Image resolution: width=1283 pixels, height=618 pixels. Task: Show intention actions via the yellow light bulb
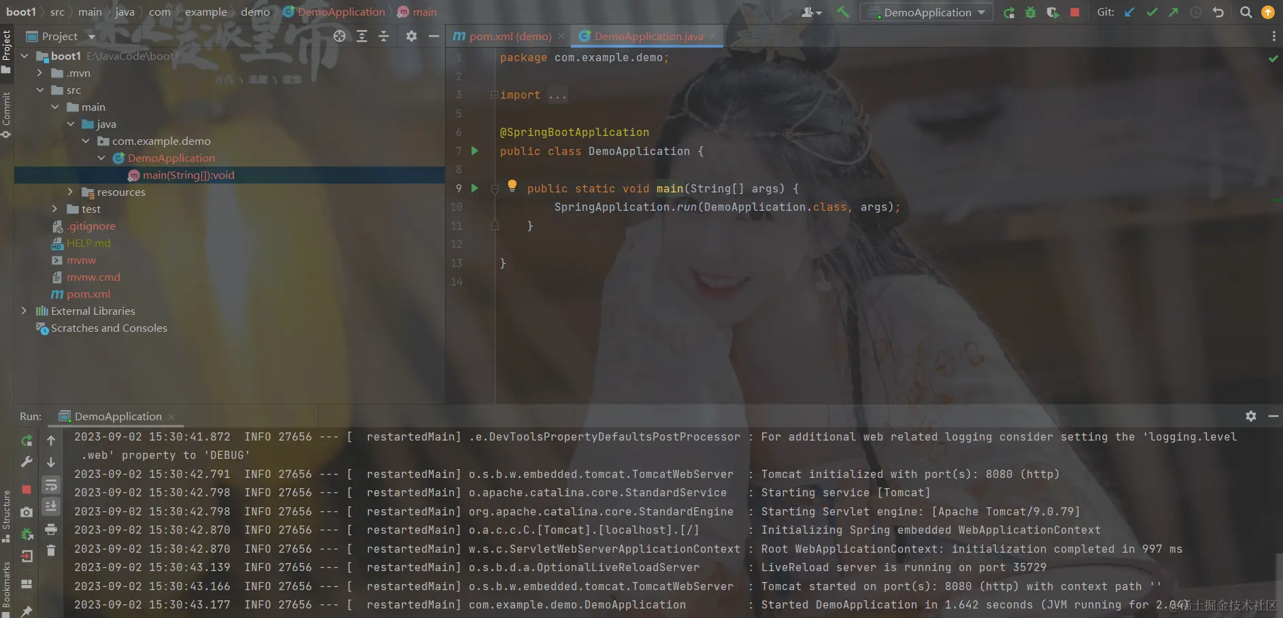pos(512,186)
